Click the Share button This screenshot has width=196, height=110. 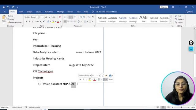coord(189,12)
